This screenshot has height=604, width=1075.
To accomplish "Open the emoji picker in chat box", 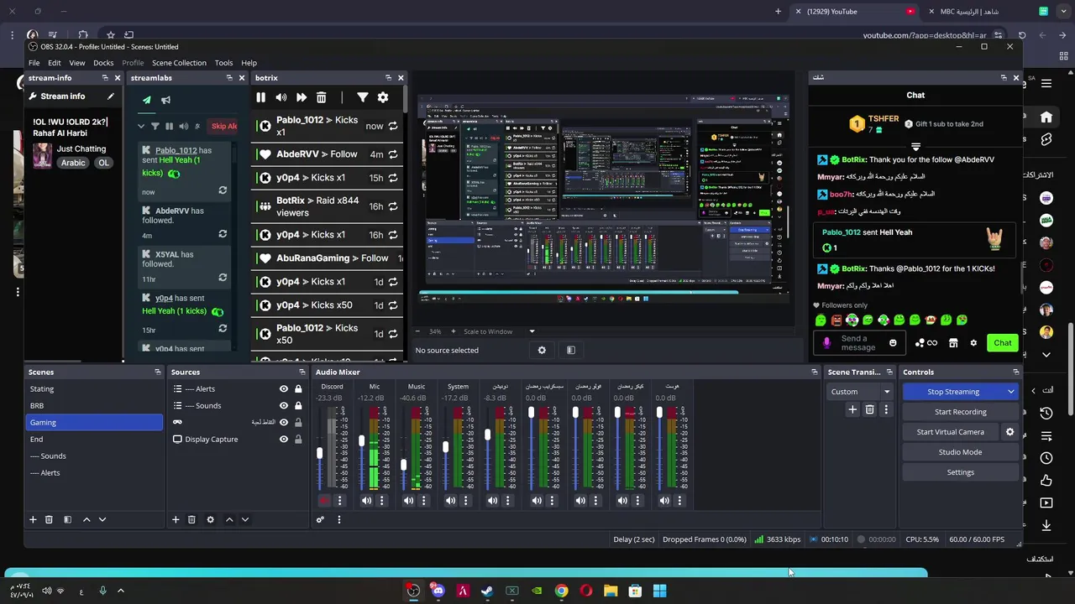I will [x=893, y=342].
